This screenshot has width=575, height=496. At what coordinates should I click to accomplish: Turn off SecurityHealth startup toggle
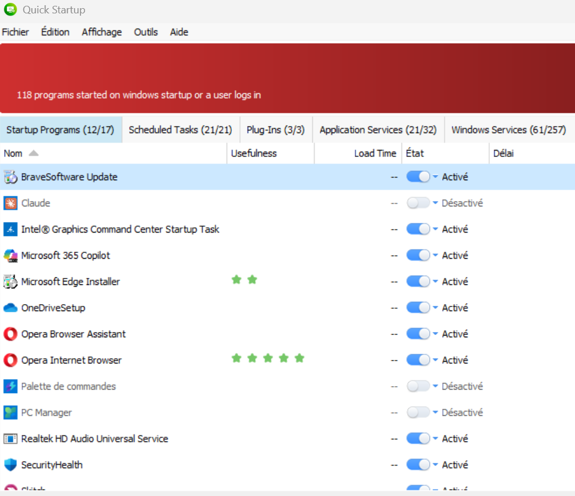click(418, 465)
